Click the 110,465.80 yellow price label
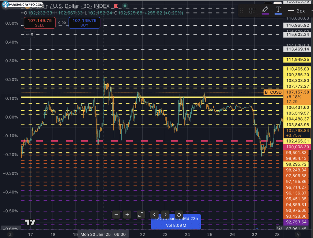 pyautogui.click(x=297, y=69)
